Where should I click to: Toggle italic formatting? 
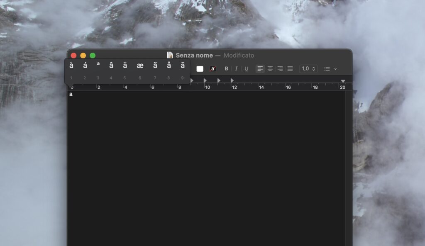click(236, 69)
